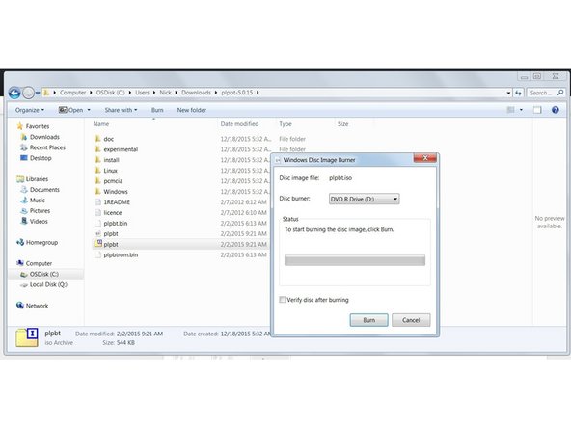Go back using the blue back arrow

(x=14, y=93)
